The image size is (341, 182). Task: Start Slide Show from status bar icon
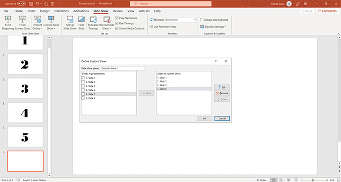(296, 180)
